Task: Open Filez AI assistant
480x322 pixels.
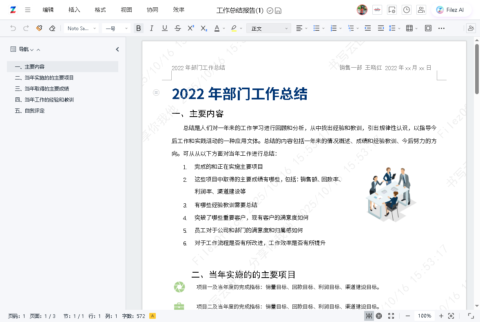Action: (450, 10)
